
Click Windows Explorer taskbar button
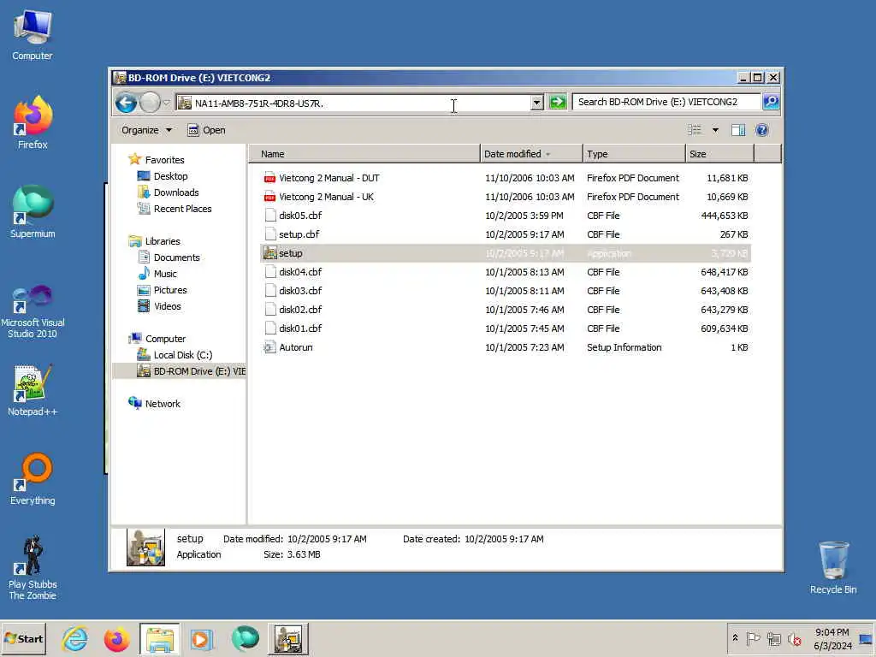pyautogui.click(x=159, y=639)
